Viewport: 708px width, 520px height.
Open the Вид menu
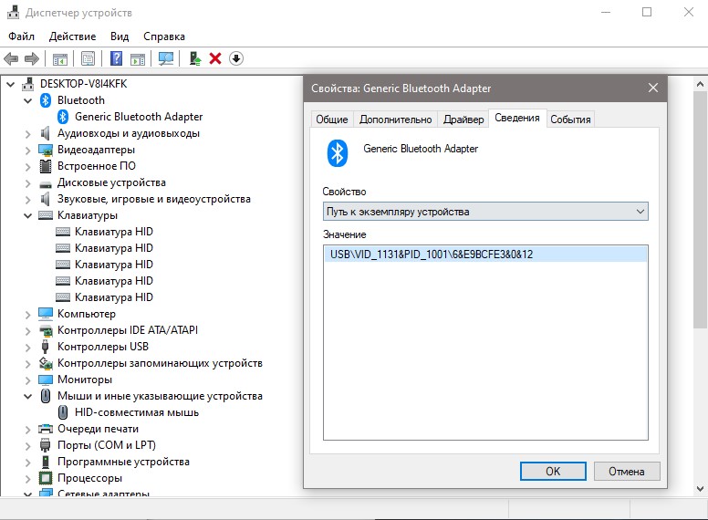click(120, 36)
